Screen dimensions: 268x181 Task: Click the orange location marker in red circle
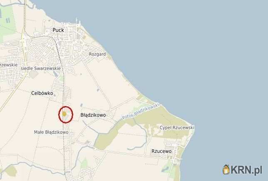[64, 114]
